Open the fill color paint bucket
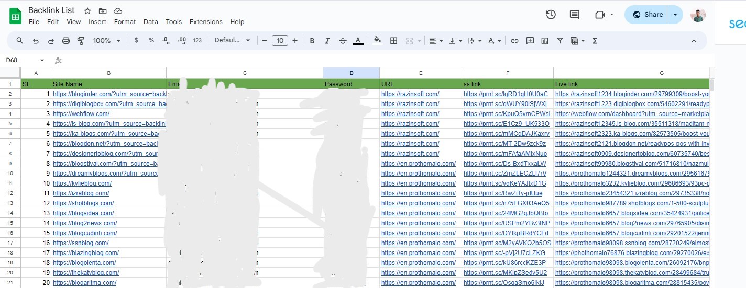 pyautogui.click(x=377, y=41)
